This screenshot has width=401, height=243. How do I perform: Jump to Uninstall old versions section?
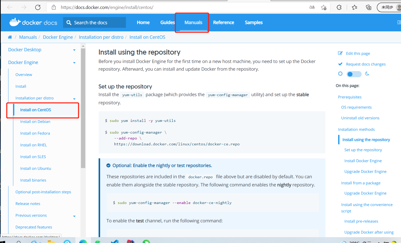(x=360, y=118)
